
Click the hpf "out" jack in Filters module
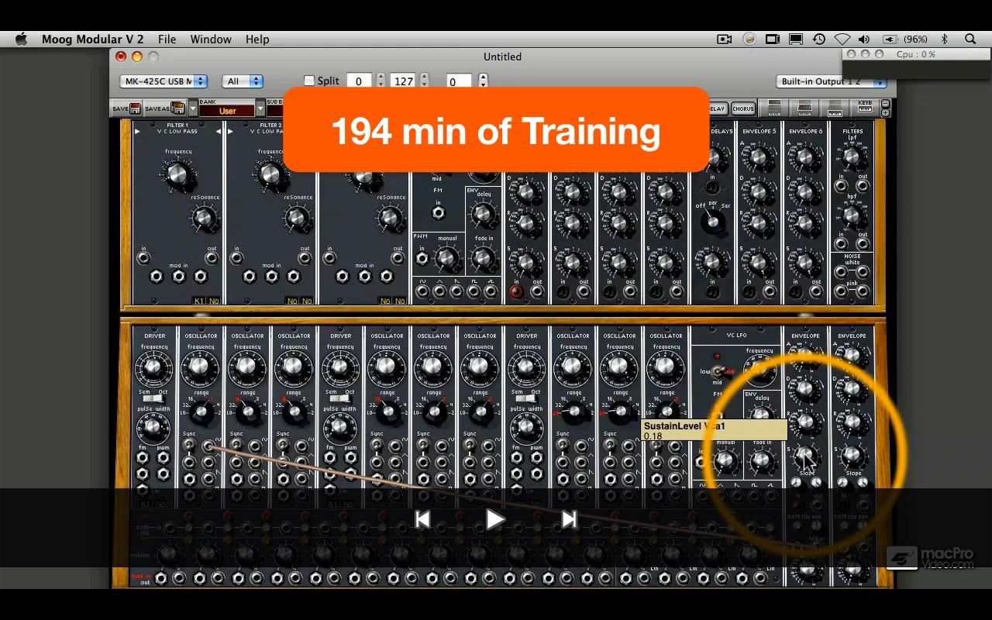[863, 244]
